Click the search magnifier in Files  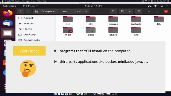[113, 11]
